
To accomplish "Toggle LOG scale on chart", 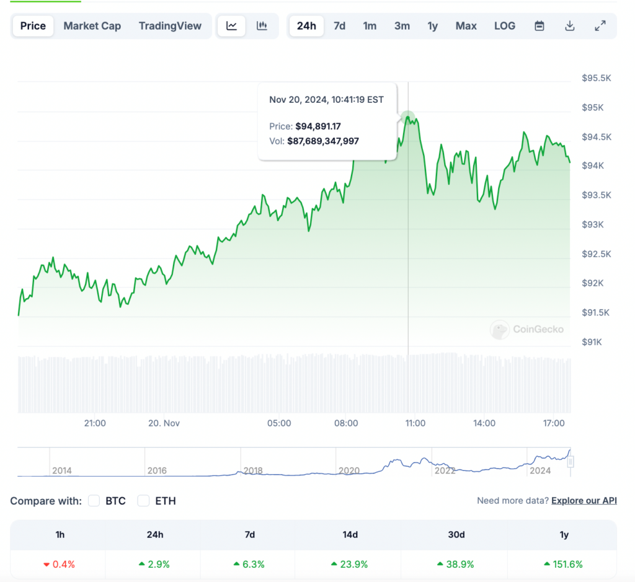I will tap(505, 26).
